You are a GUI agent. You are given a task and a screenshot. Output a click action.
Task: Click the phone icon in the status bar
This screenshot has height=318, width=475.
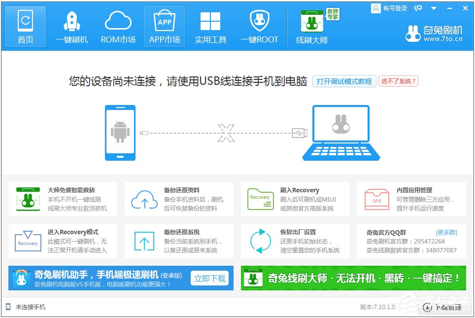tap(8, 307)
